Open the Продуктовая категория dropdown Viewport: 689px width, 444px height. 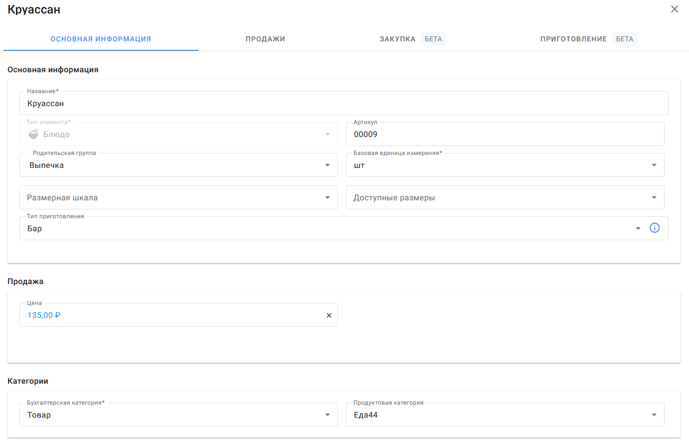pos(654,415)
